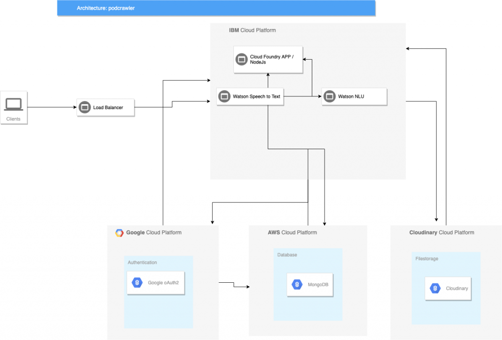Select the Cloudinary hexagon icon
Image resolution: width=502 pixels, height=340 pixels.
(x=435, y=288)
